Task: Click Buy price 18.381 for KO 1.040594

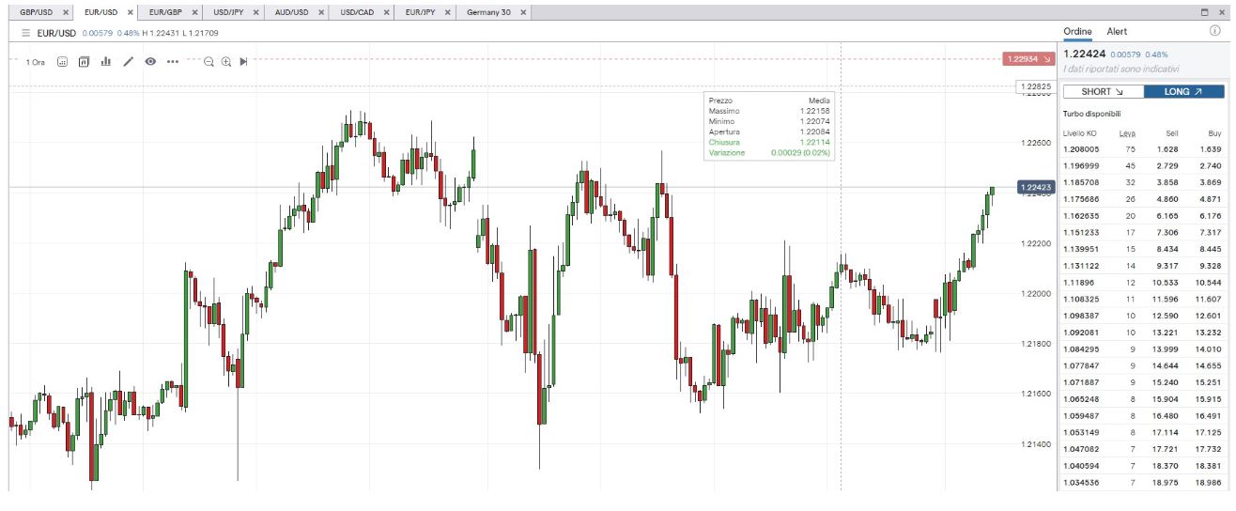Action: pos(1209,467)
